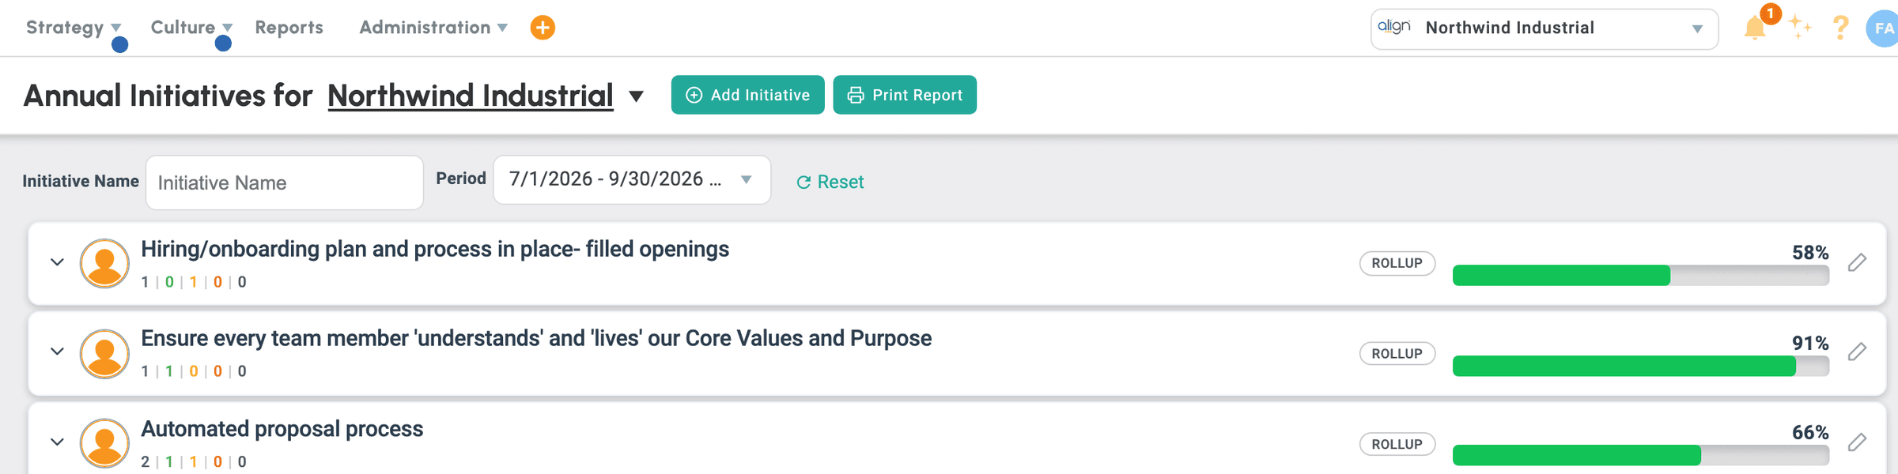The width and height of the screenshot is (1898, 474).
Task: Click the Hiring/onboarding initiative owner avatar
Action: (x=104, y=263)
